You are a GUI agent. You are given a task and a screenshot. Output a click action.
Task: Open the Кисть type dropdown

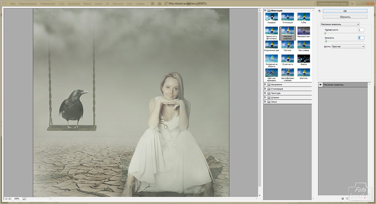(348, 47)
